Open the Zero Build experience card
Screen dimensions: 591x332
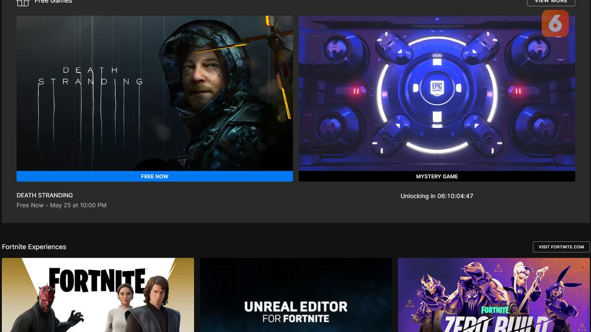click(x=494, y=295)
